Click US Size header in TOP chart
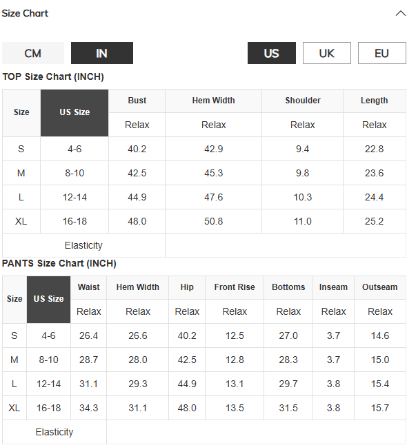Screen dimensions: 407x445 tap(75, 113)
